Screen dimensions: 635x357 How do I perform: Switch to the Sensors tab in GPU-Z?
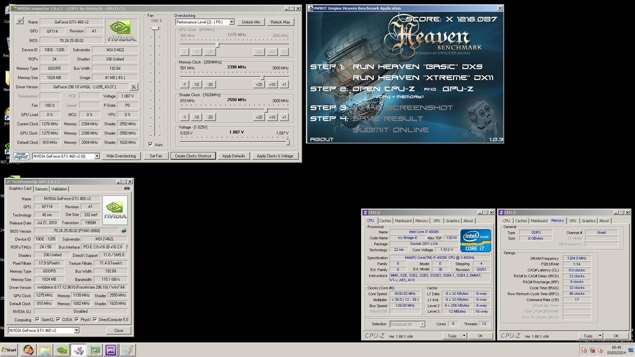[41, 189]
